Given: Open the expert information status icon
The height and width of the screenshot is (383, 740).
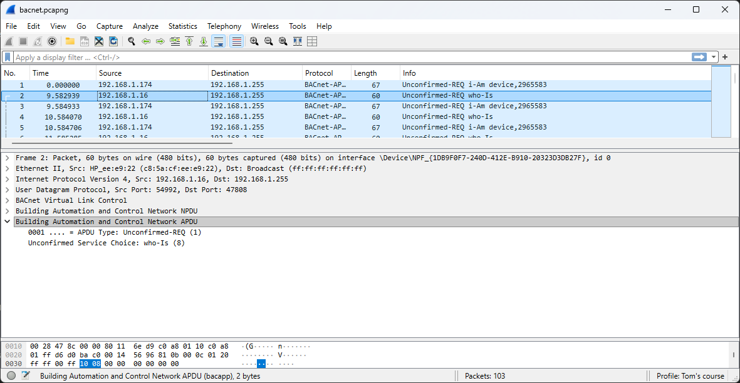Looking at the screenshot, I should pos(11,376).
